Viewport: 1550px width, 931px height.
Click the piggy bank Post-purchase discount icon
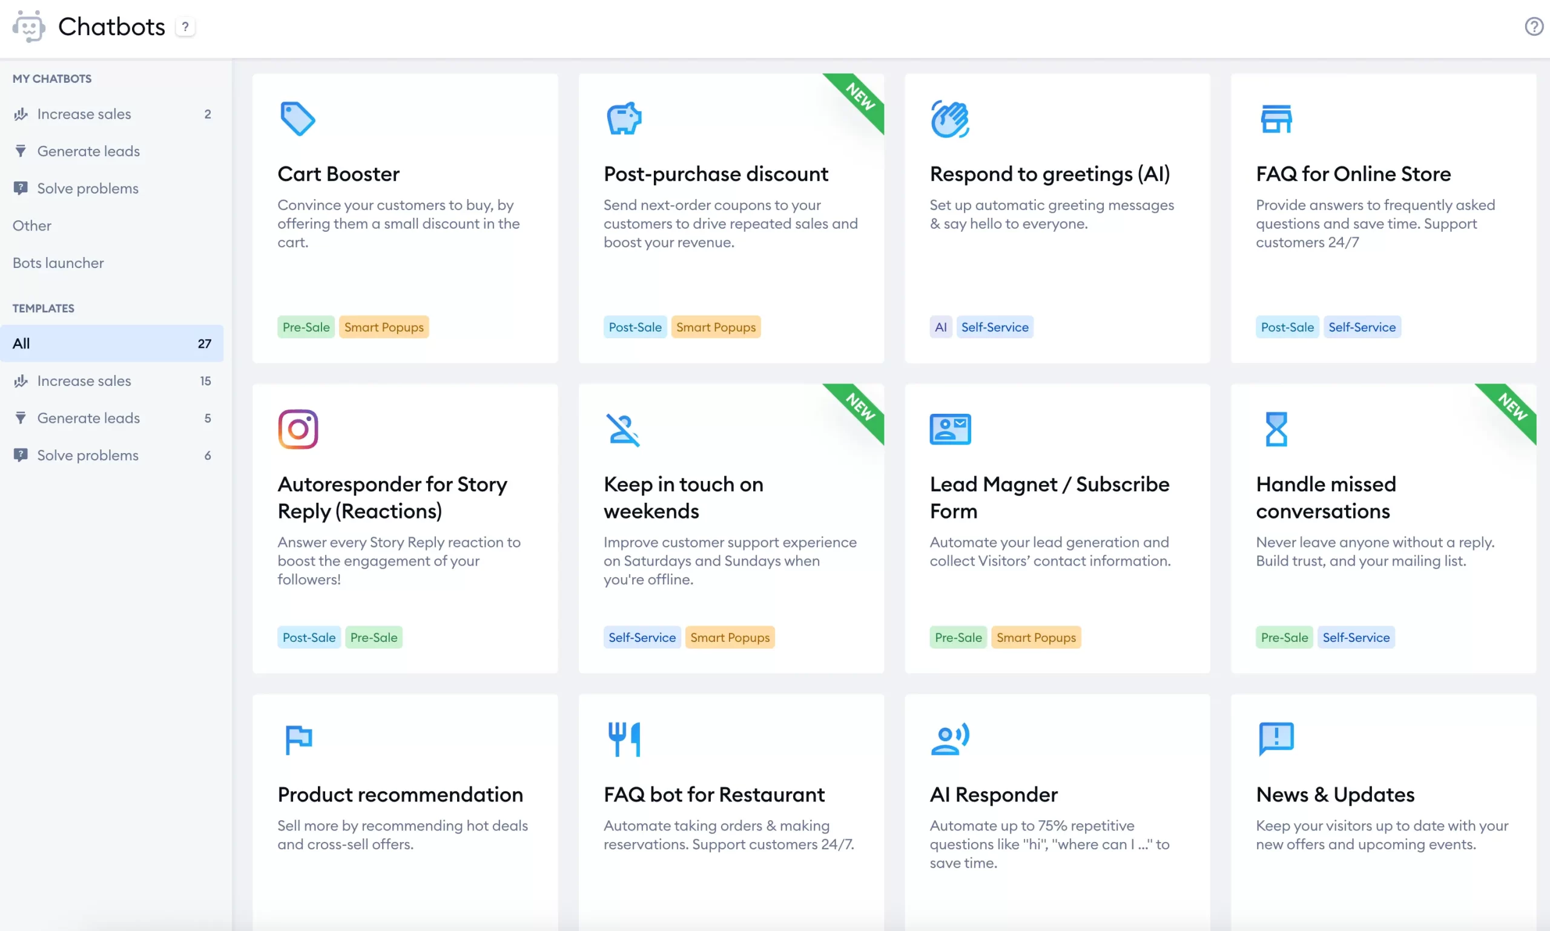[x=624, y=119]
